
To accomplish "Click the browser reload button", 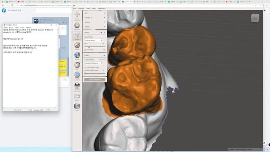I will (12, 5).
